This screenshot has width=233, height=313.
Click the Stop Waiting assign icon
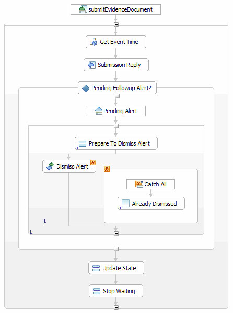(97, 291)
